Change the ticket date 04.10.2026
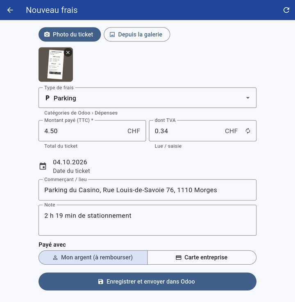295x302 pixels. coord(70,162)
